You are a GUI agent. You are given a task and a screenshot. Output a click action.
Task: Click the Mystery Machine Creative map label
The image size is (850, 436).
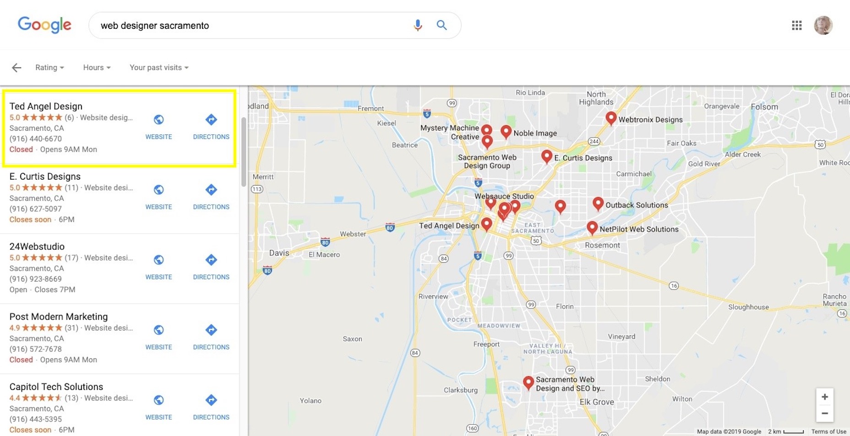pos(450,133)
